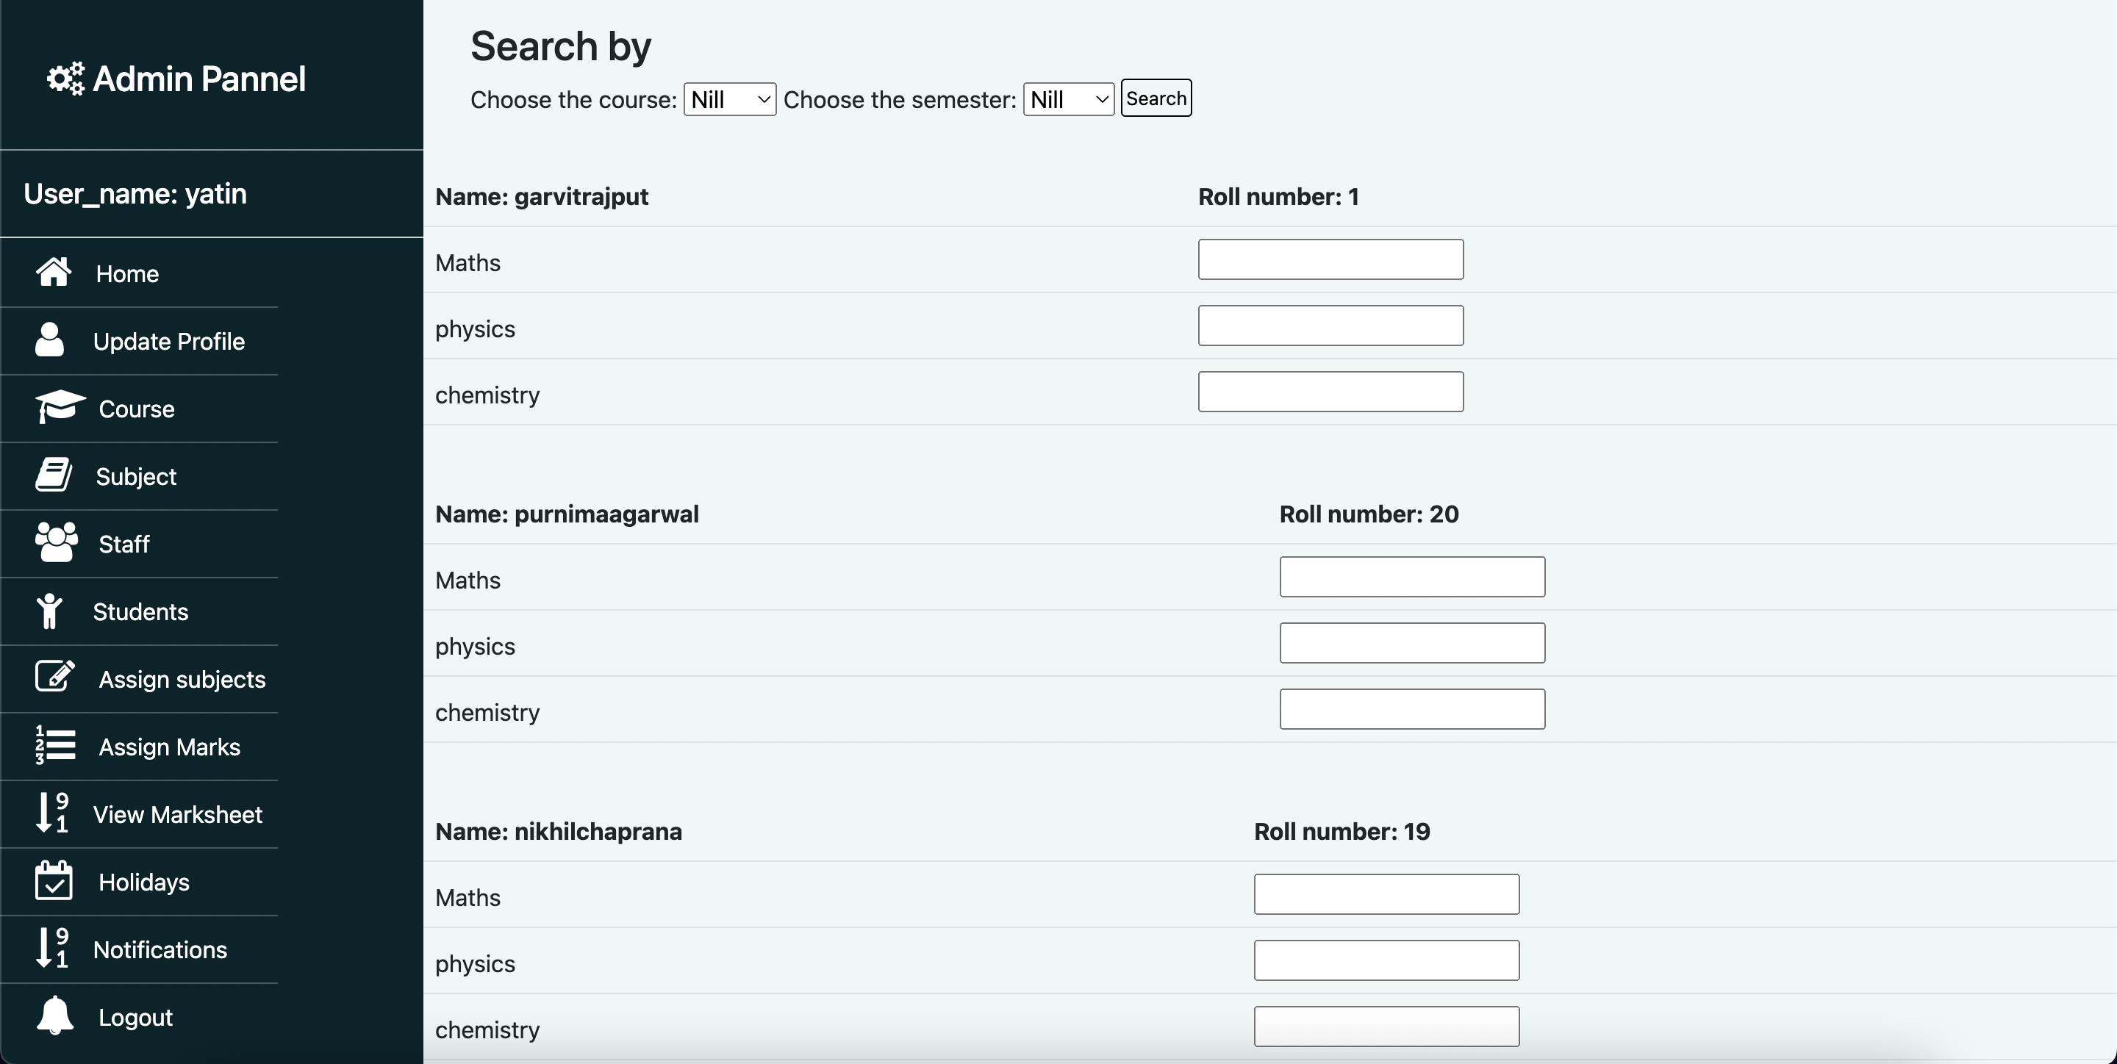This screenshot has height=1064, width=2117.
Task: Click the Assign Marks numbered list icon
Action: [x=55, y=745]
